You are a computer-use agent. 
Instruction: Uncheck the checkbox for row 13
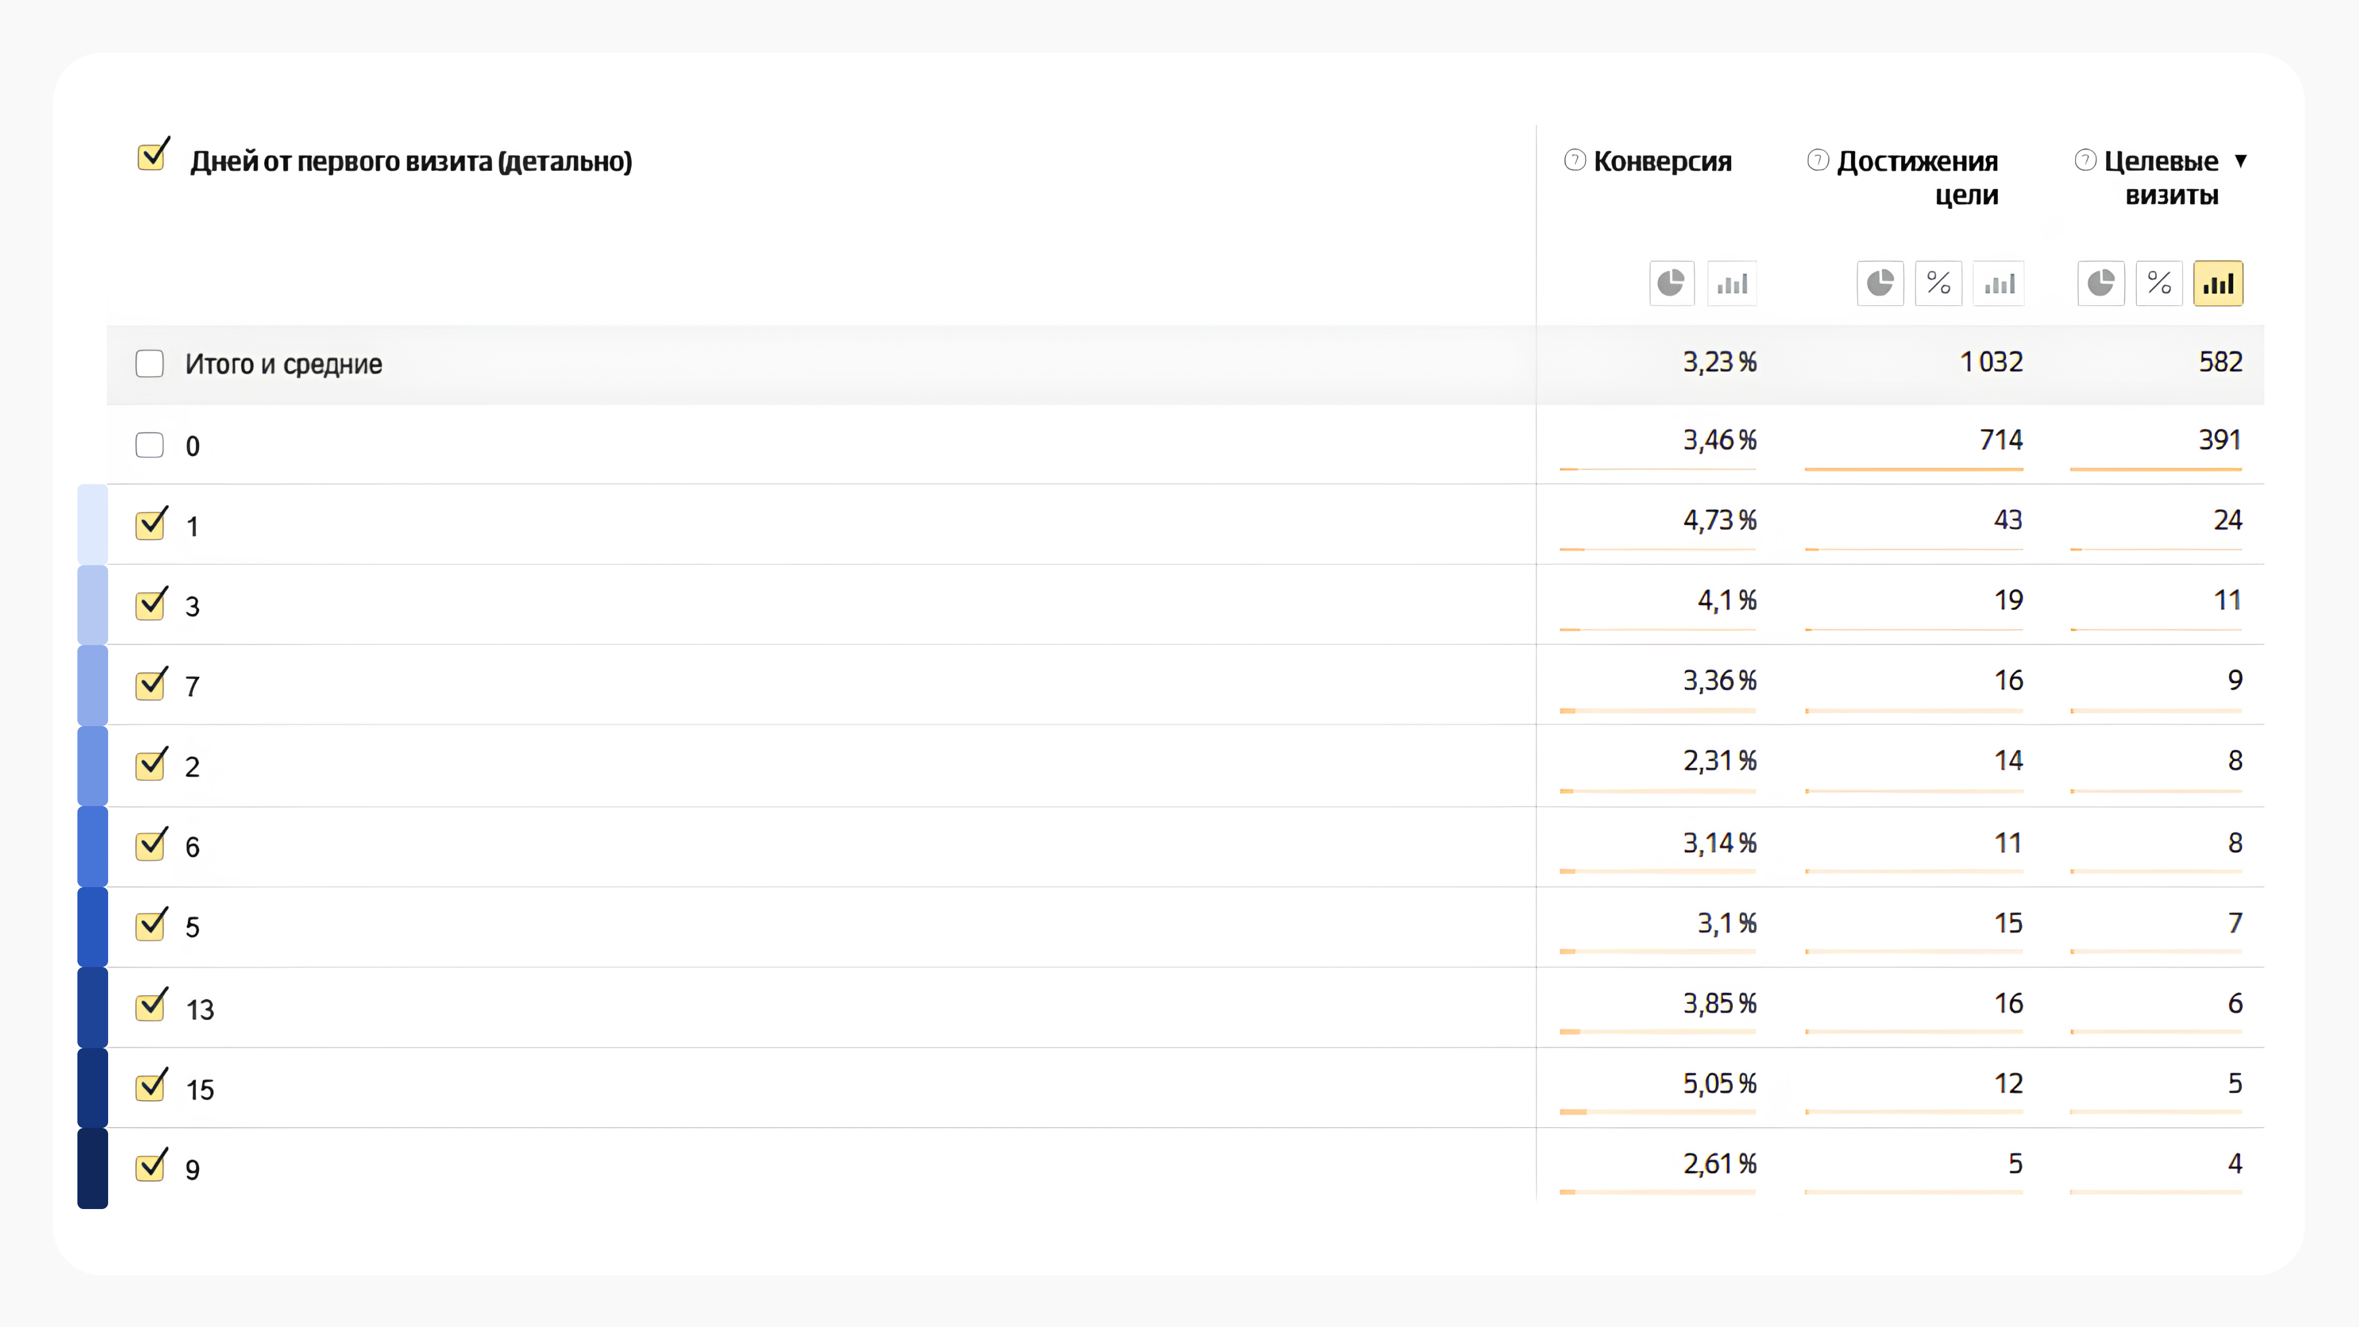[151, 1006]
